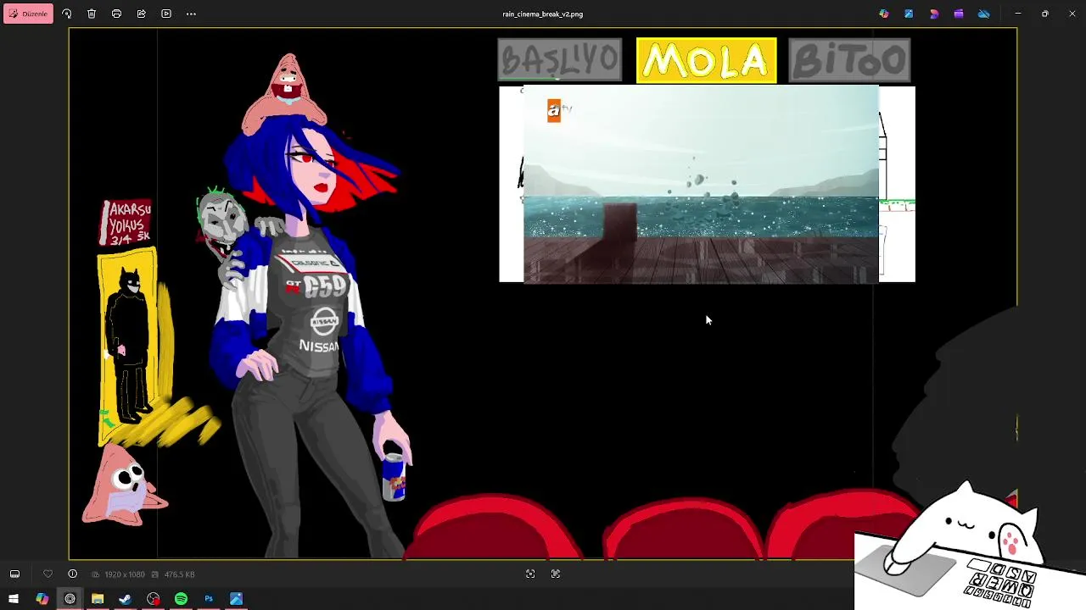Open File Explorer from the taskbar

98,599
